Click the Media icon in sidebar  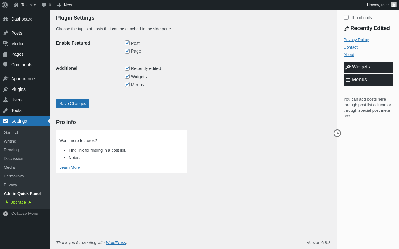point(6,44)
